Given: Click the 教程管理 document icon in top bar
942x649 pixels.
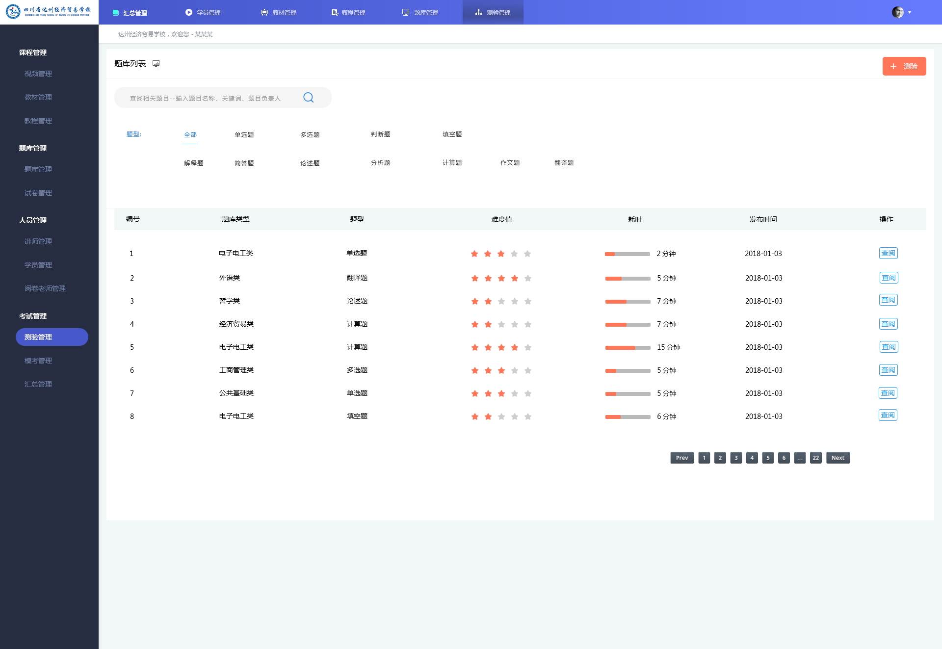Looking at the screenshot, I should pyautogui.click(x=335, y=12).
